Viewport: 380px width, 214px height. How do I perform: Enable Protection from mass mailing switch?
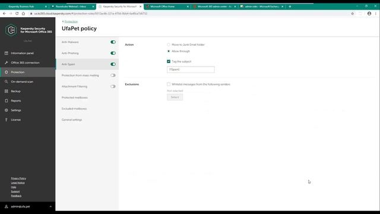click(x=113, y=75)
